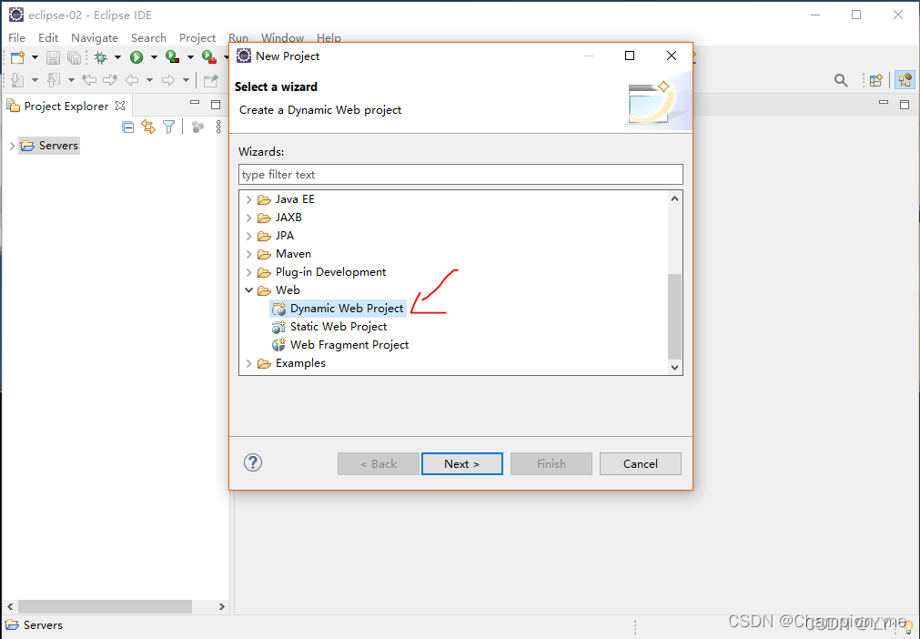Open the Forward history dropdown arrow

point(186,80)
